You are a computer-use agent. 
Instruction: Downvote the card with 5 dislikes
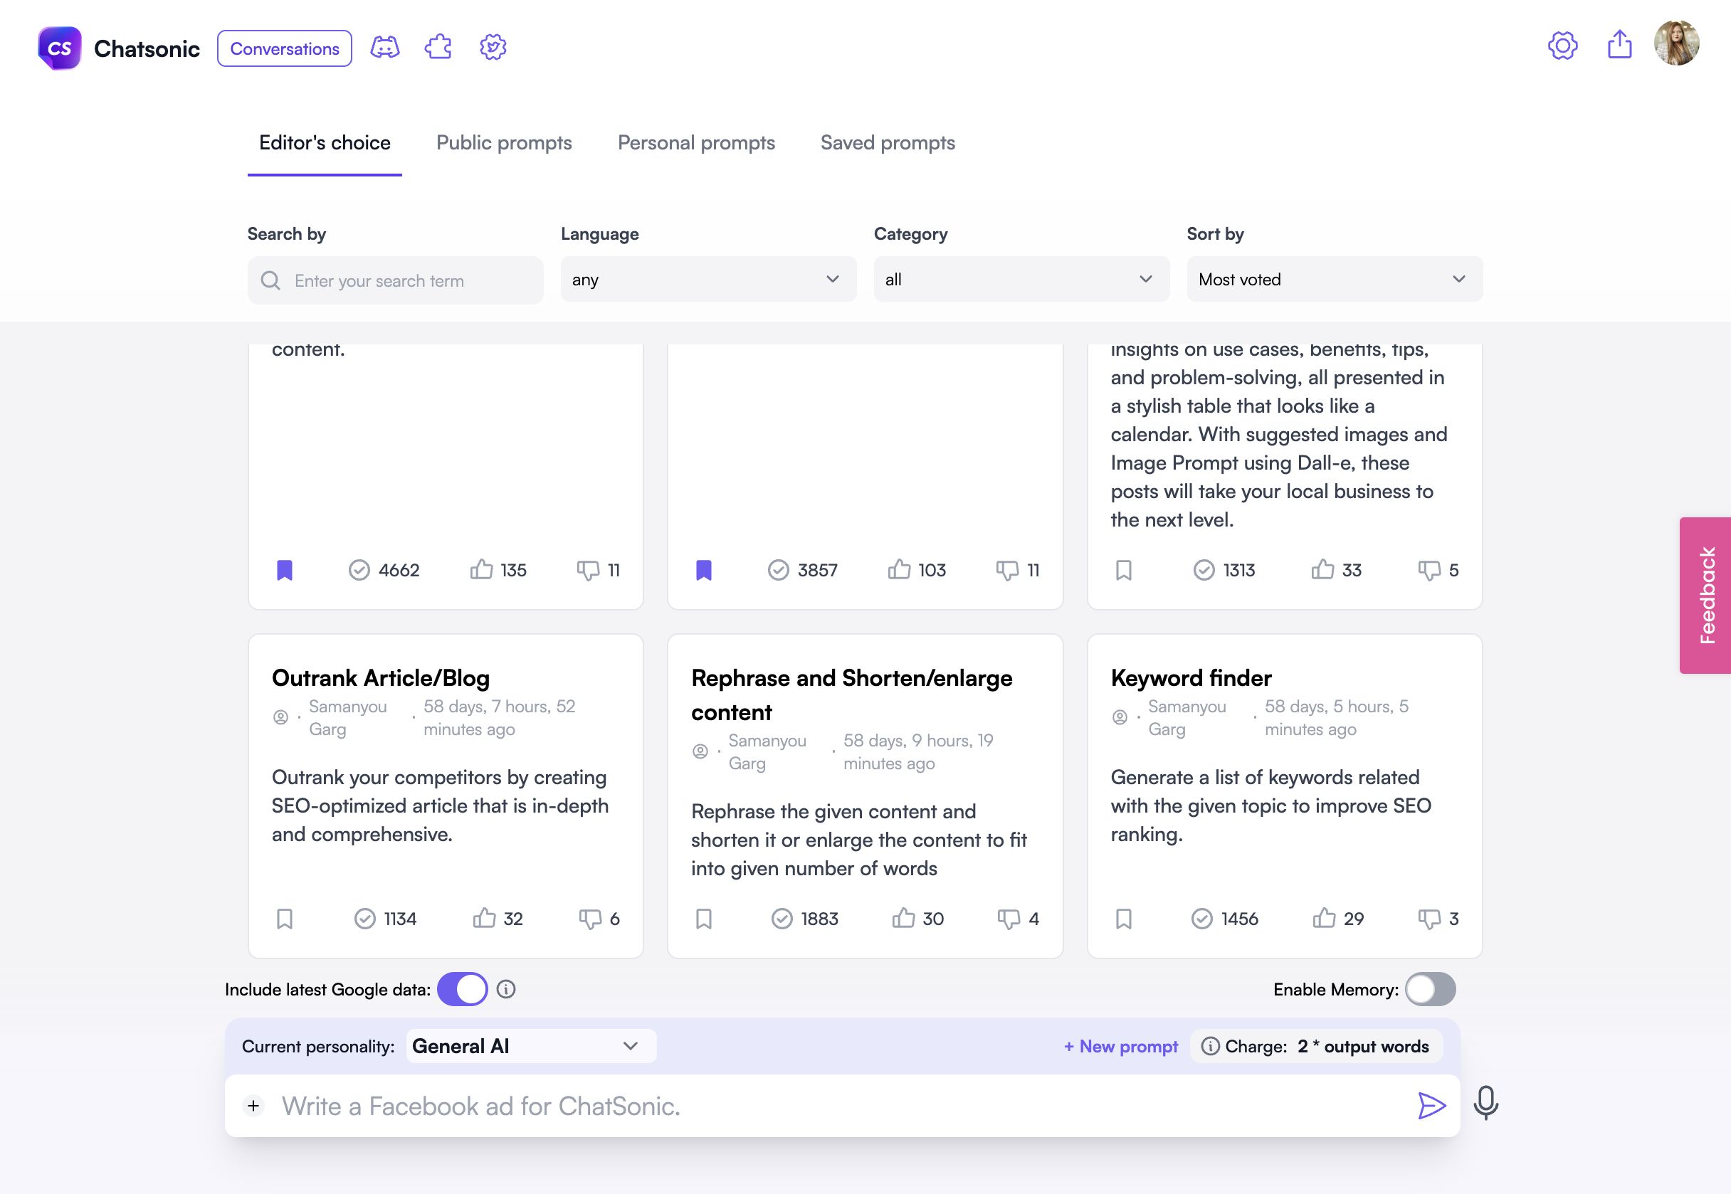click(x=1429, y=571)
